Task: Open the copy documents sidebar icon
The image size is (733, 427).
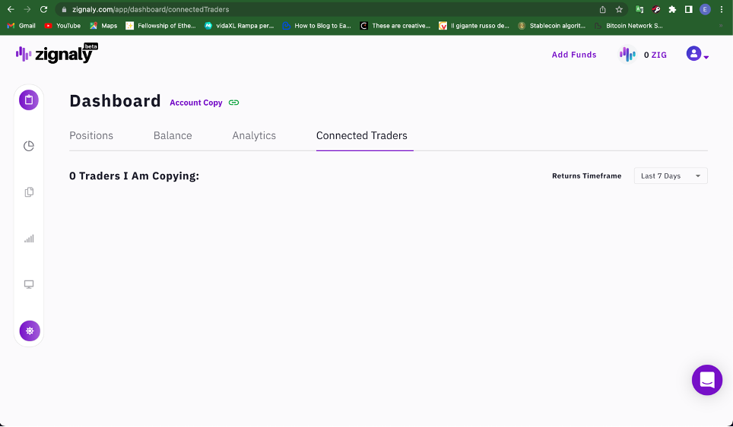Action: click(29, 192)
